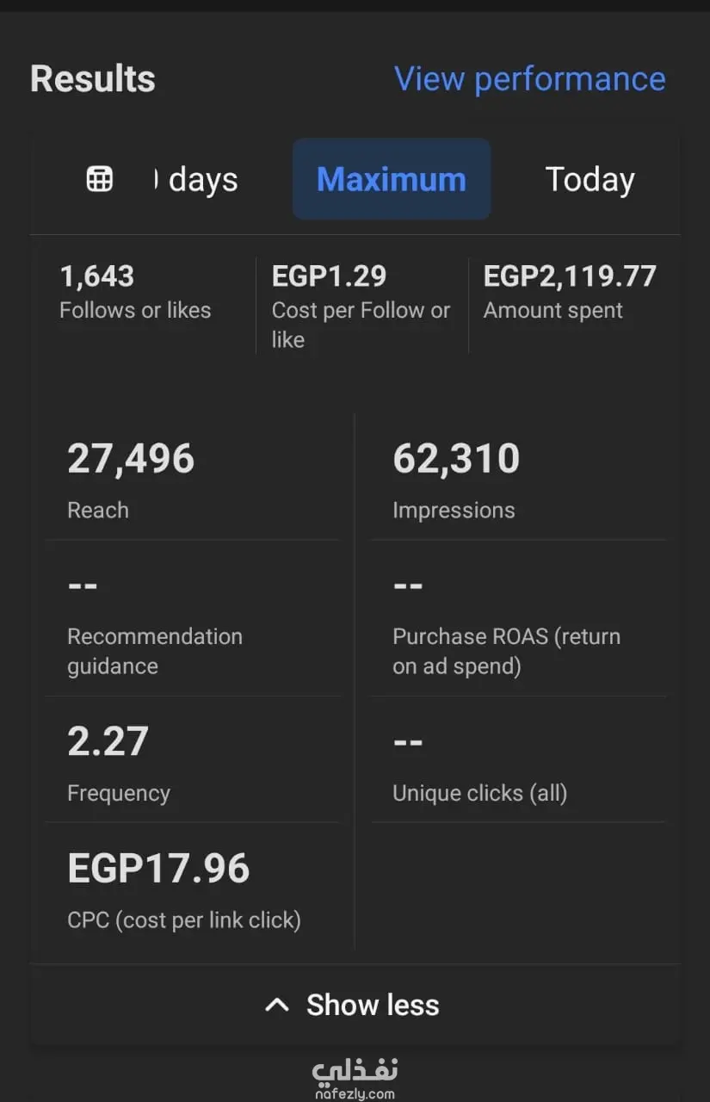Click the nafezly.com watermark text

(355, 1093)
